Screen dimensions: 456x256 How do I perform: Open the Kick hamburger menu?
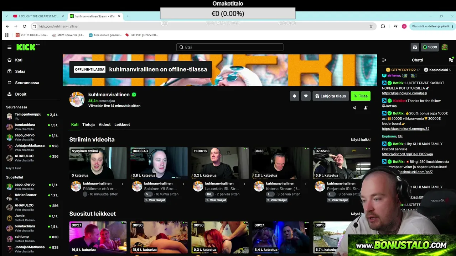(9, 47)
